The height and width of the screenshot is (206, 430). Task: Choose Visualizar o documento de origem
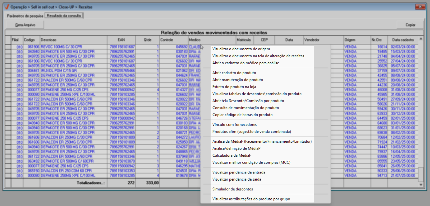[241, 49]
